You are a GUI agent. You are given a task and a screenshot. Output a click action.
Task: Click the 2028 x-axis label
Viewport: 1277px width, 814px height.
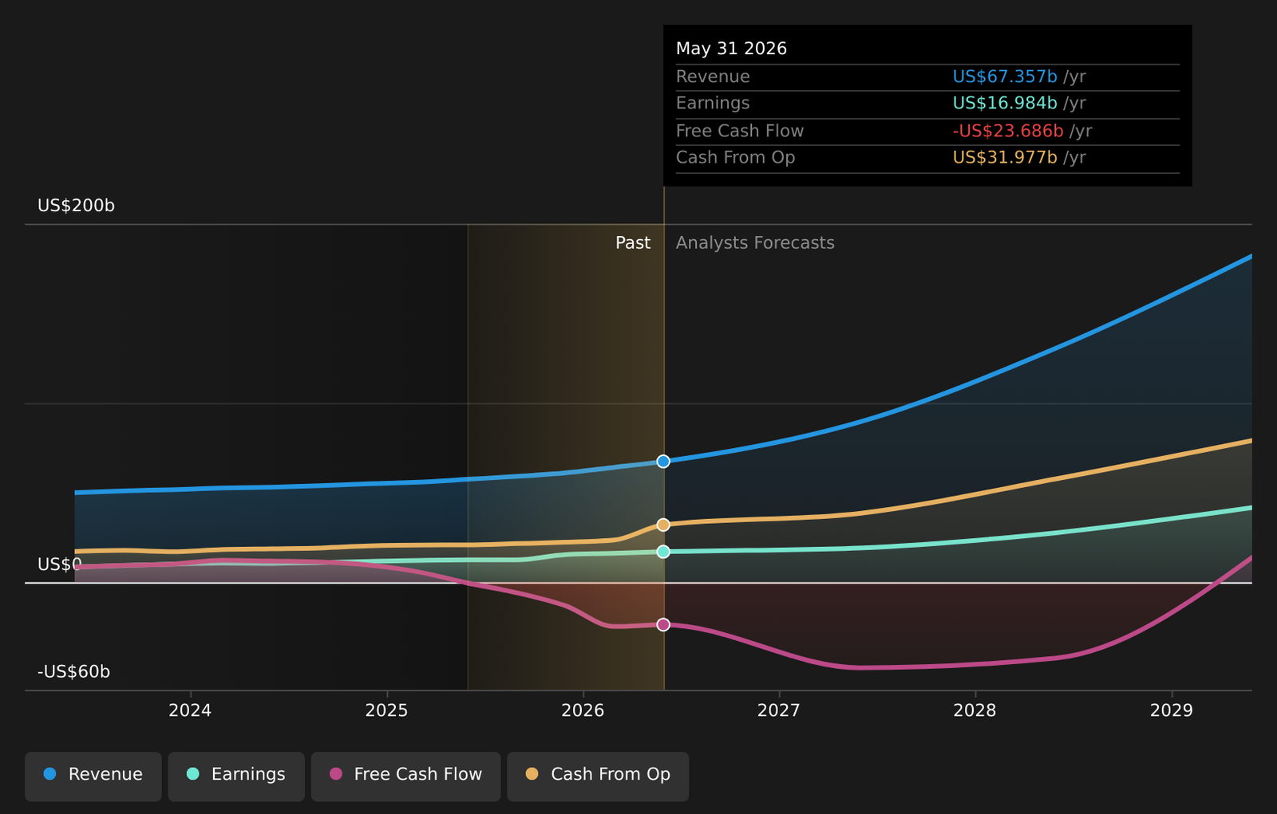[x=975, y=710]
